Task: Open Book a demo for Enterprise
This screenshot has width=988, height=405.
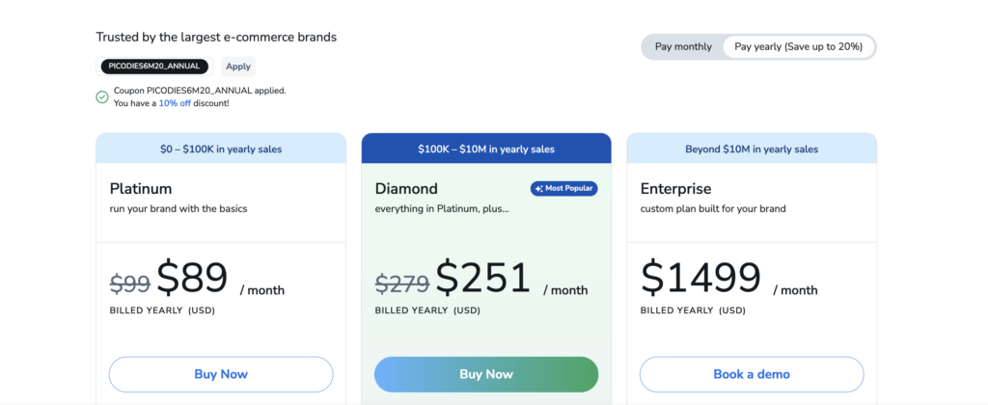Action: (752, 374)
